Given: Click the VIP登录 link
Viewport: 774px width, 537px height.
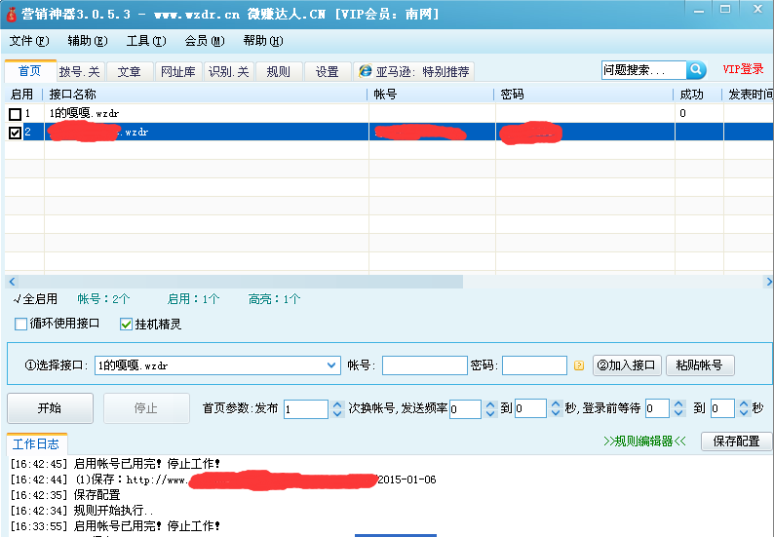Looking at the screenshot, I should pos(743,69).
